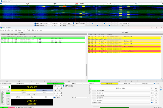Click the Hawaii decode row in band activity

[43, 41]
